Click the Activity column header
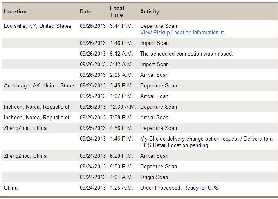This screenshot has height=199, width=278. [149, 12]
